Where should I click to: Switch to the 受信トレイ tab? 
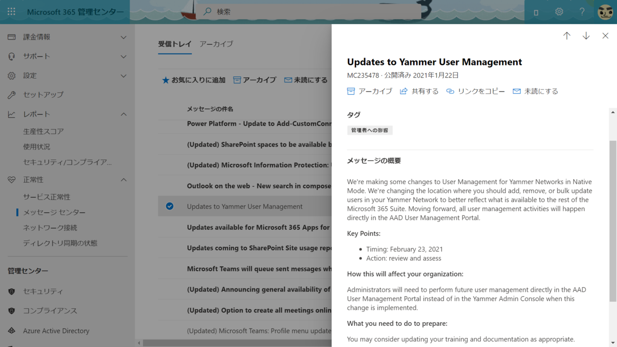click(x=175, y=44)
